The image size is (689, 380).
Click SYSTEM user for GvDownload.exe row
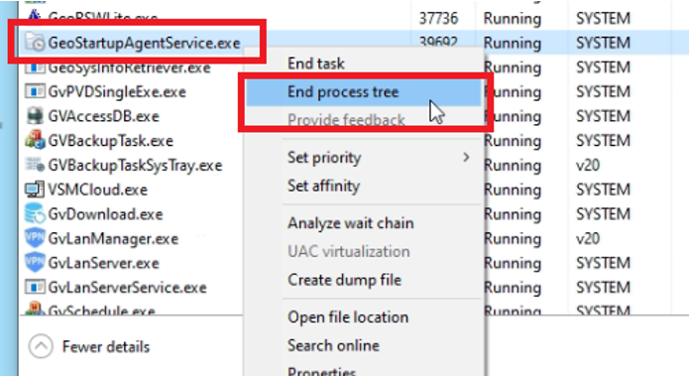(x=603, y=214)
